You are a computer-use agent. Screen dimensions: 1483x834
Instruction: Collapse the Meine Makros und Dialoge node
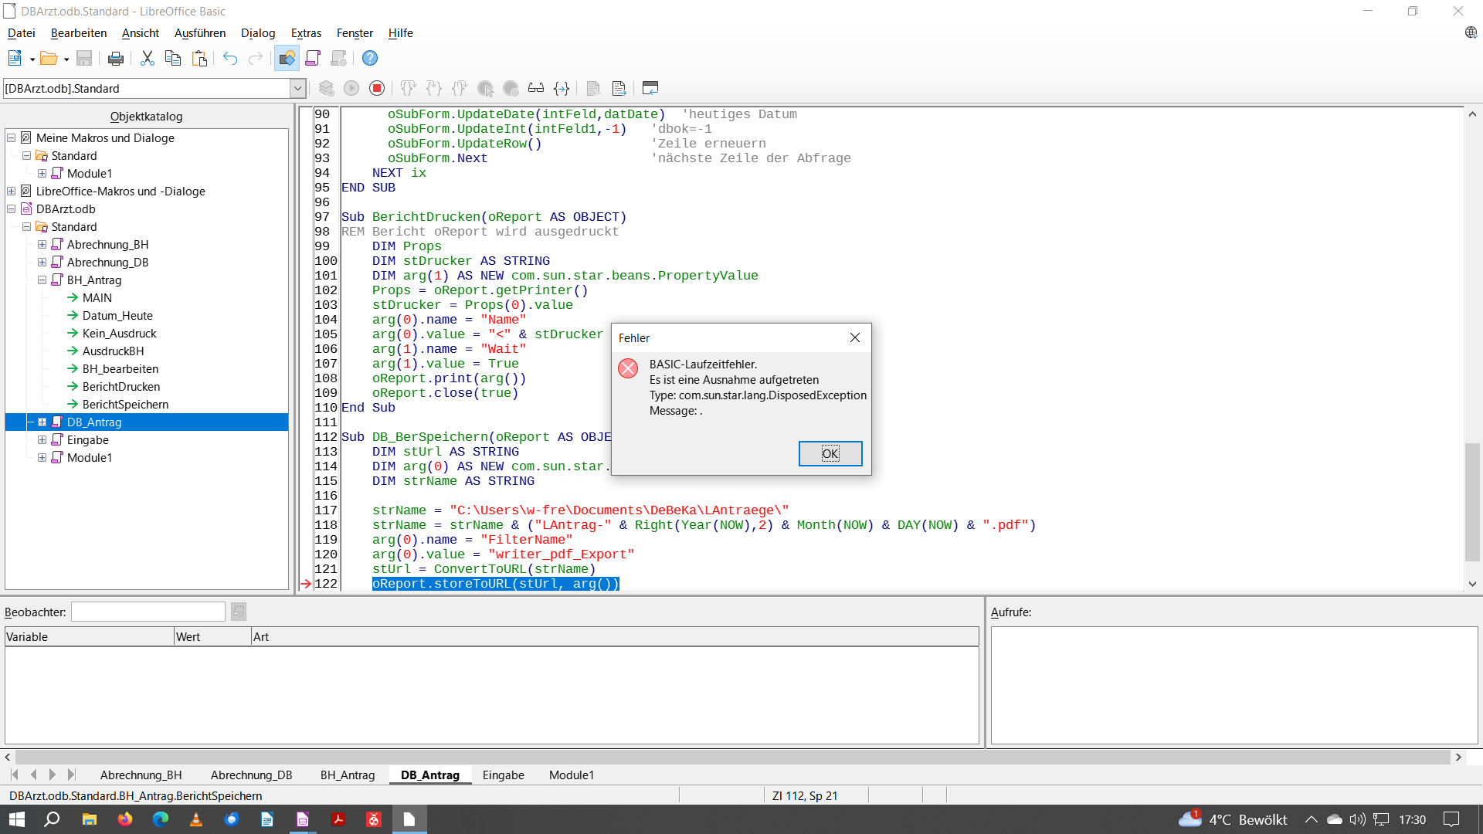(x=12, y=138)
